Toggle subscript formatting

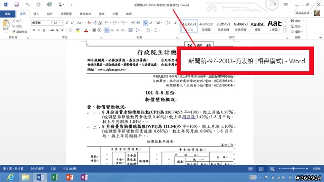tap(58, 30)
